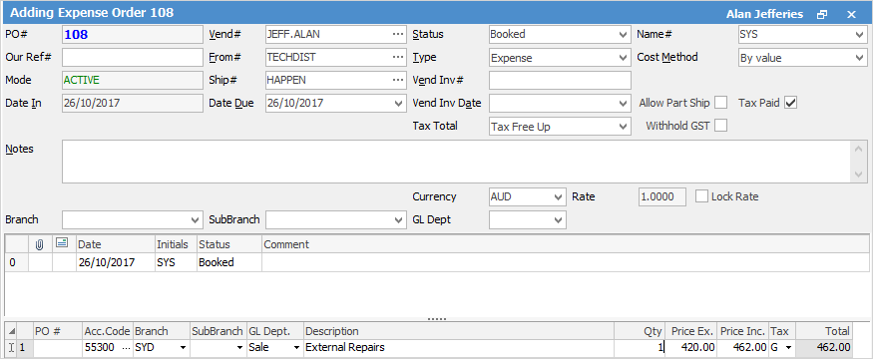The height and width of the screenshot is (359, 873).
Task: Expand the Name# dropdown showing SYS
Action: click(x=859, y=35)
